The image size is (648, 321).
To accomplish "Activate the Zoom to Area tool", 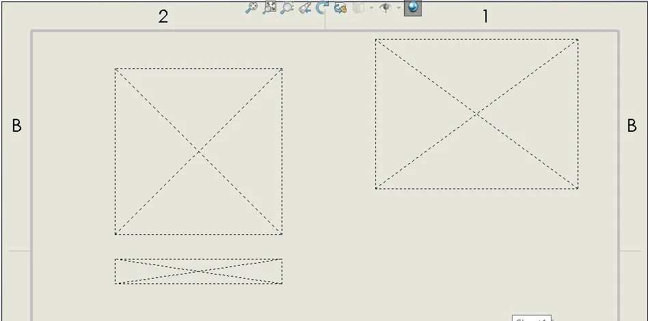I will (287, 8).
